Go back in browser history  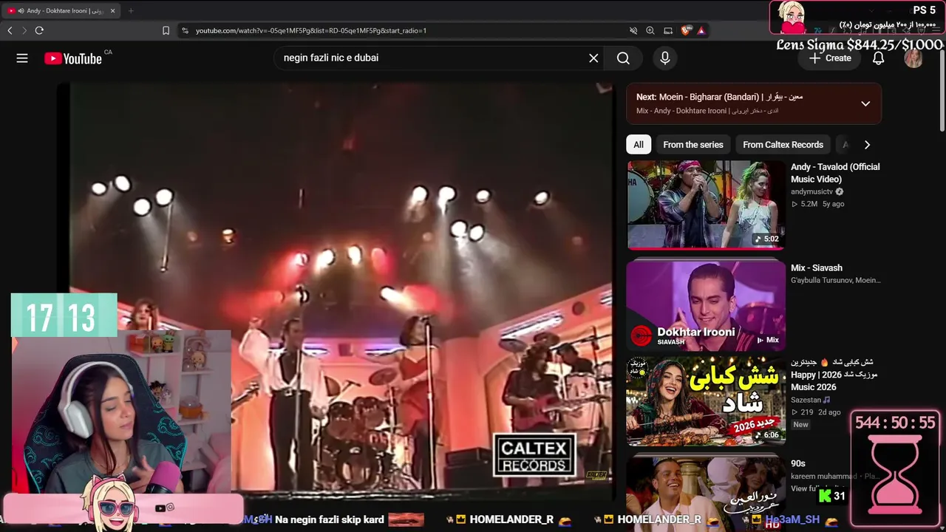pyautogui.click(x=10, y=30)
